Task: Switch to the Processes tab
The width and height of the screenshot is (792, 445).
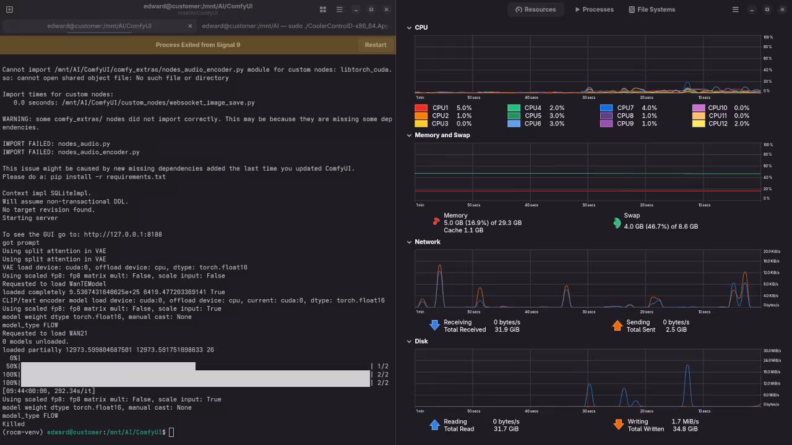Action: pos(593,9)
